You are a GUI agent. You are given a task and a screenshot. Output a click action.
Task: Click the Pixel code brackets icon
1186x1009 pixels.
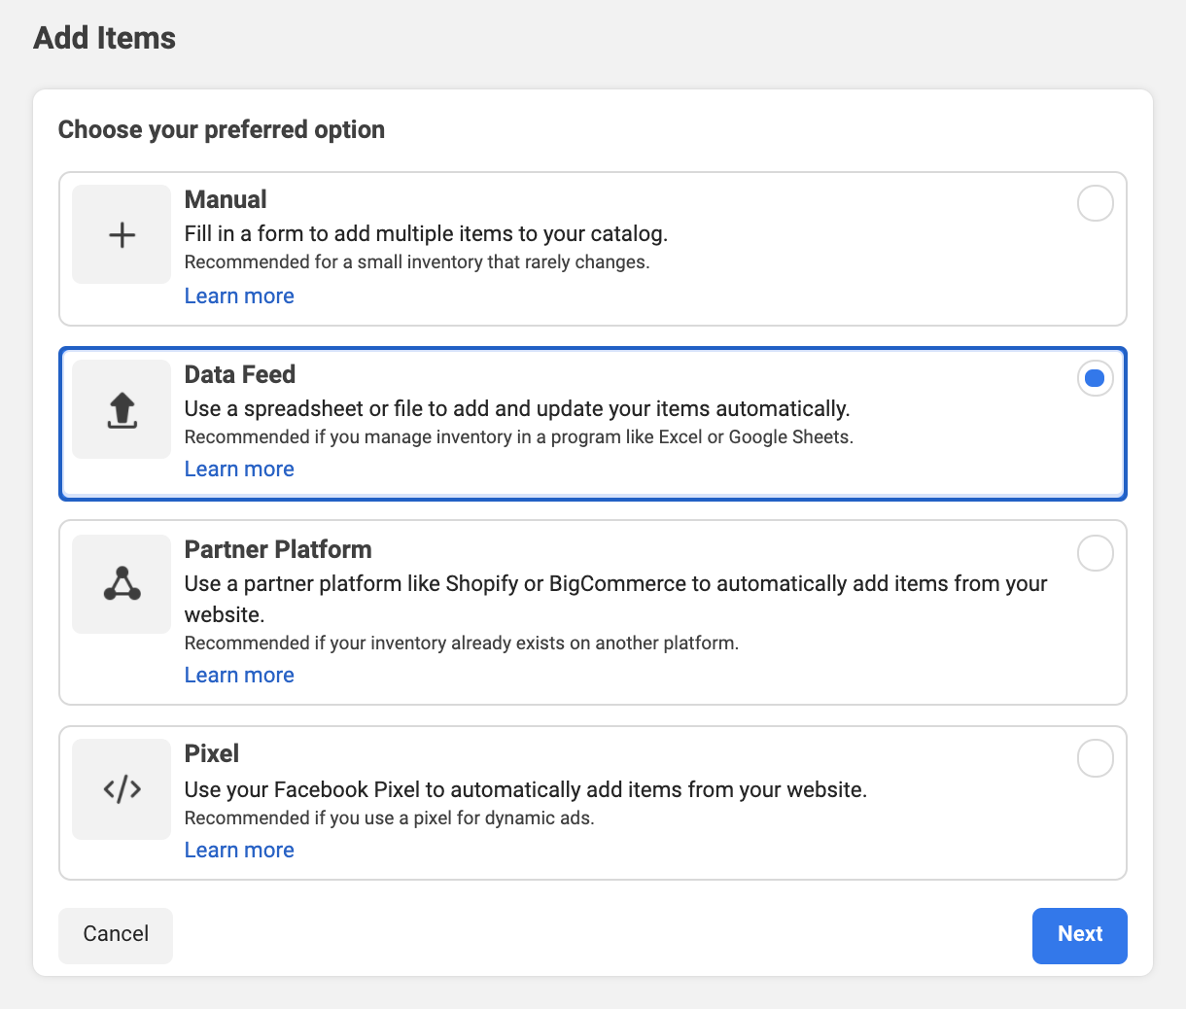click(122, 789)
